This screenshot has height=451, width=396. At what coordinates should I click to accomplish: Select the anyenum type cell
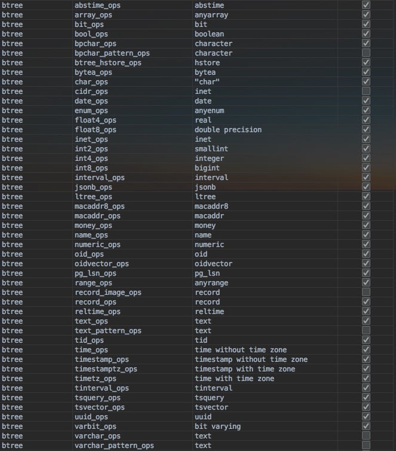(x=209, y=111)
